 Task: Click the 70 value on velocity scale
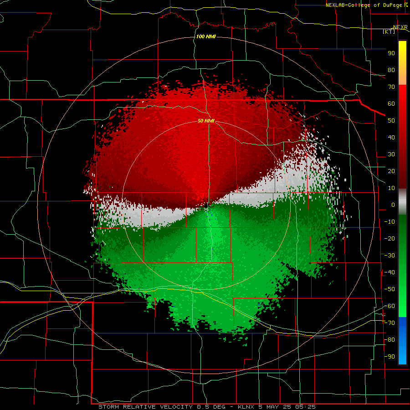point(391,87)
